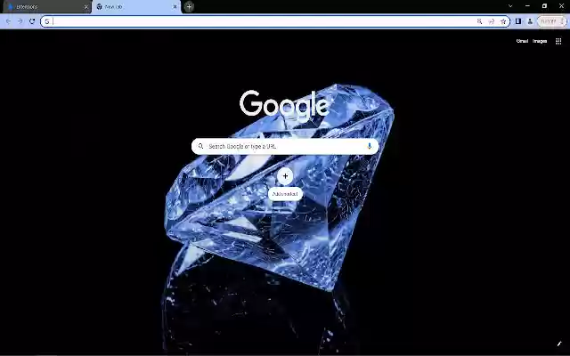This screenshot has height=356, width=570.
Task: Open the profile avatar menu
Action: (530, 21)
